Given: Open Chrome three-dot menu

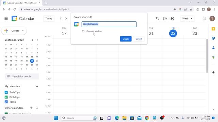Looking at the screenshot, I should [x=214, y=9].
